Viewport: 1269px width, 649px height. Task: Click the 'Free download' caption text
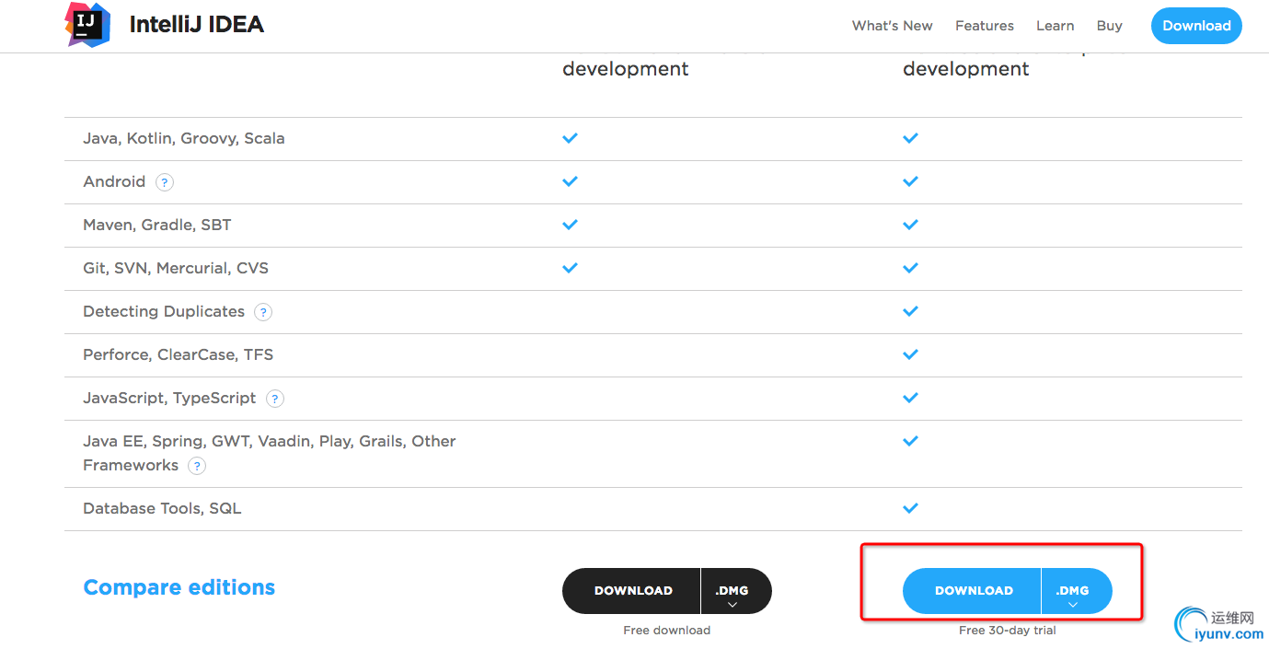(667, 631)
